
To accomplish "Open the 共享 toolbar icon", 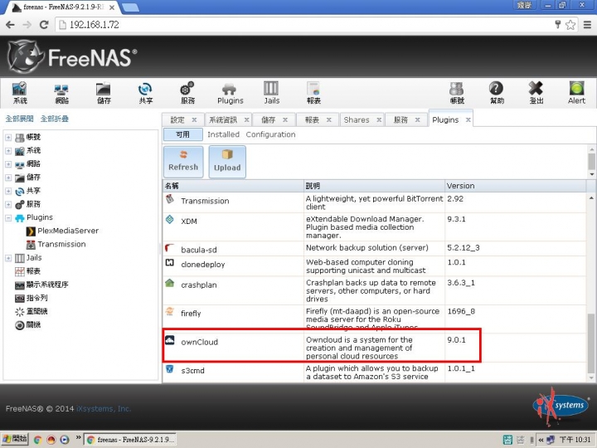I will tap(145, 93).
